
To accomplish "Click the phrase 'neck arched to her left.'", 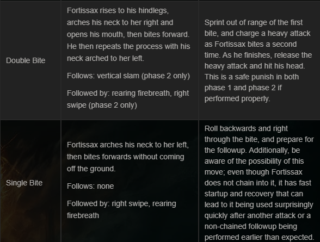I will pos(106,58).
